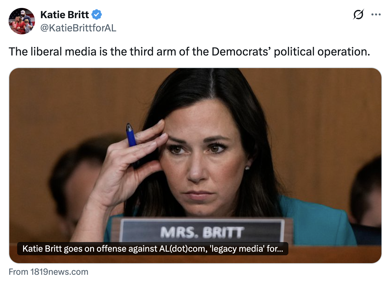The width and height of the screenshot is (392, 284).
Task: Click the word Democrats' in the tweet
Action: coord(241,52)
